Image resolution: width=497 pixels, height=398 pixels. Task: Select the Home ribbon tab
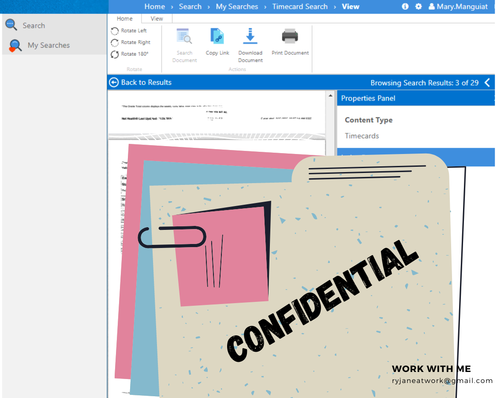pos(124,19)
